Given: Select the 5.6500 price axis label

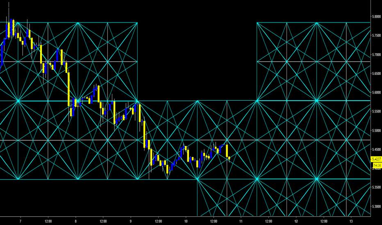Looking at the screenshot, I should [376, 74].
